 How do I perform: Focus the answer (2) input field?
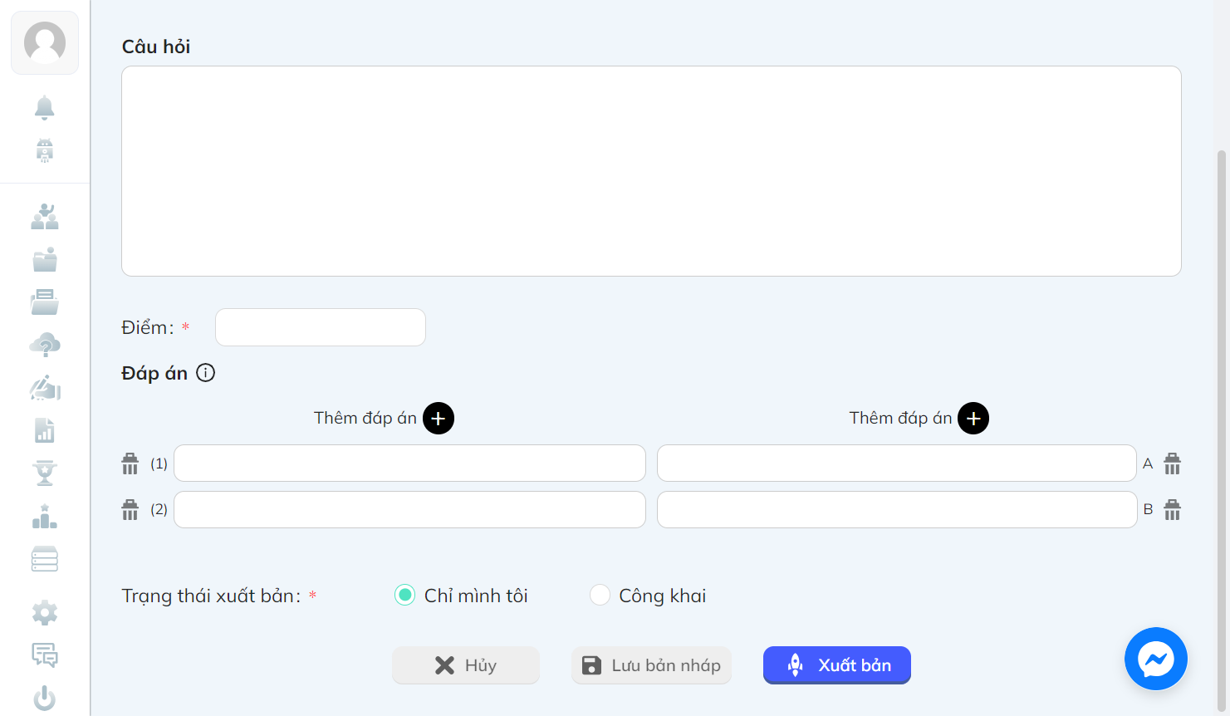click(x=409, y=509)
